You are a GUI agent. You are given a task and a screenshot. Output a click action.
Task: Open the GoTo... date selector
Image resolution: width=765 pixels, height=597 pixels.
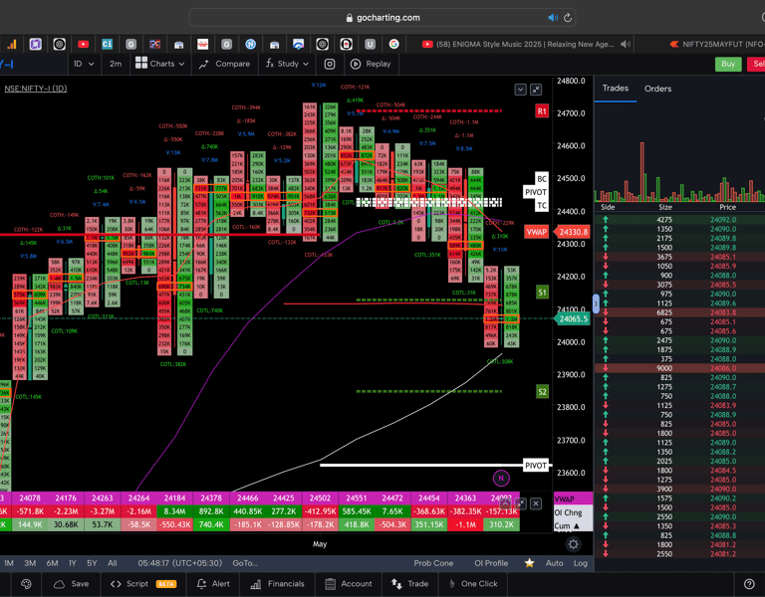coord(245,563)
